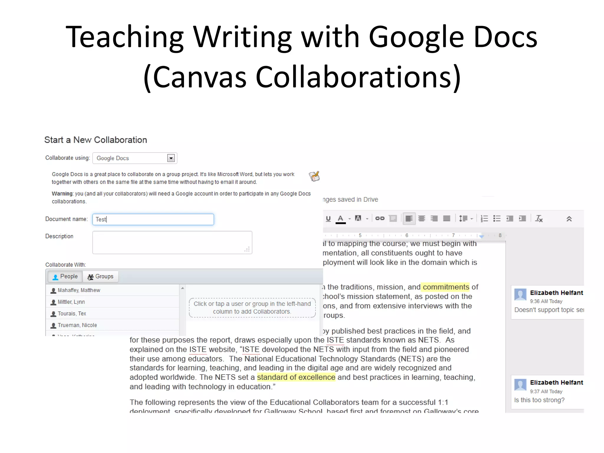Add Trueman, Nicole as collaborator
This screenshot has width=604, height=453.
coord(113,325)
